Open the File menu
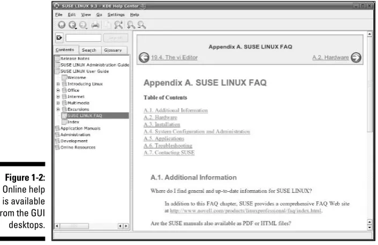Screen dimensions: 378x245 tap(59, 15)
